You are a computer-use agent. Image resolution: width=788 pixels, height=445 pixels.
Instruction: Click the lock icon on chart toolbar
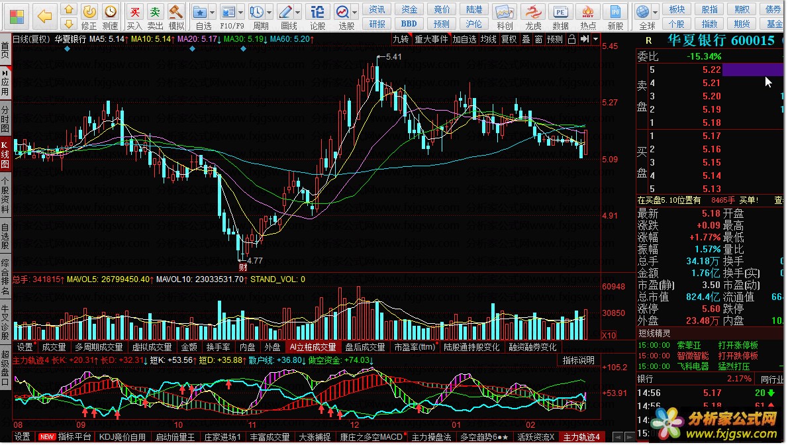click(572, 39)
